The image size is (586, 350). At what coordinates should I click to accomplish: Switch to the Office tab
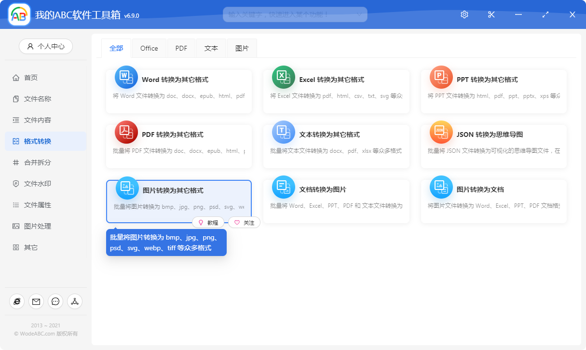[149, 48]
